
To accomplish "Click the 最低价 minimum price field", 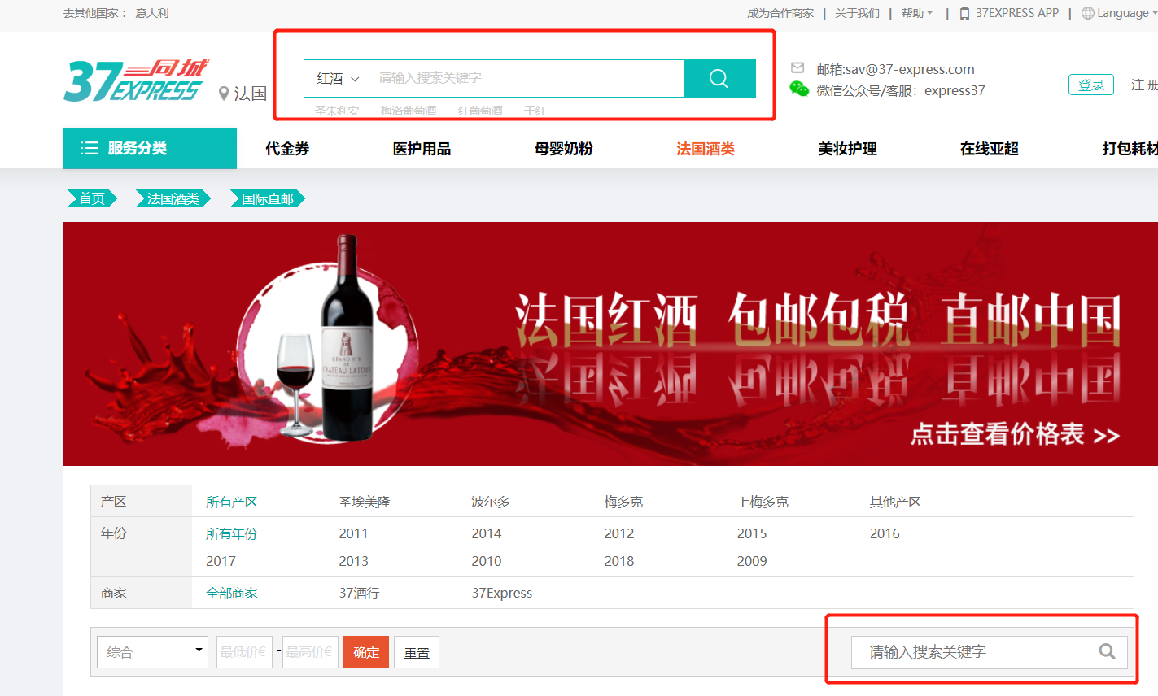I will coord(244,651).
